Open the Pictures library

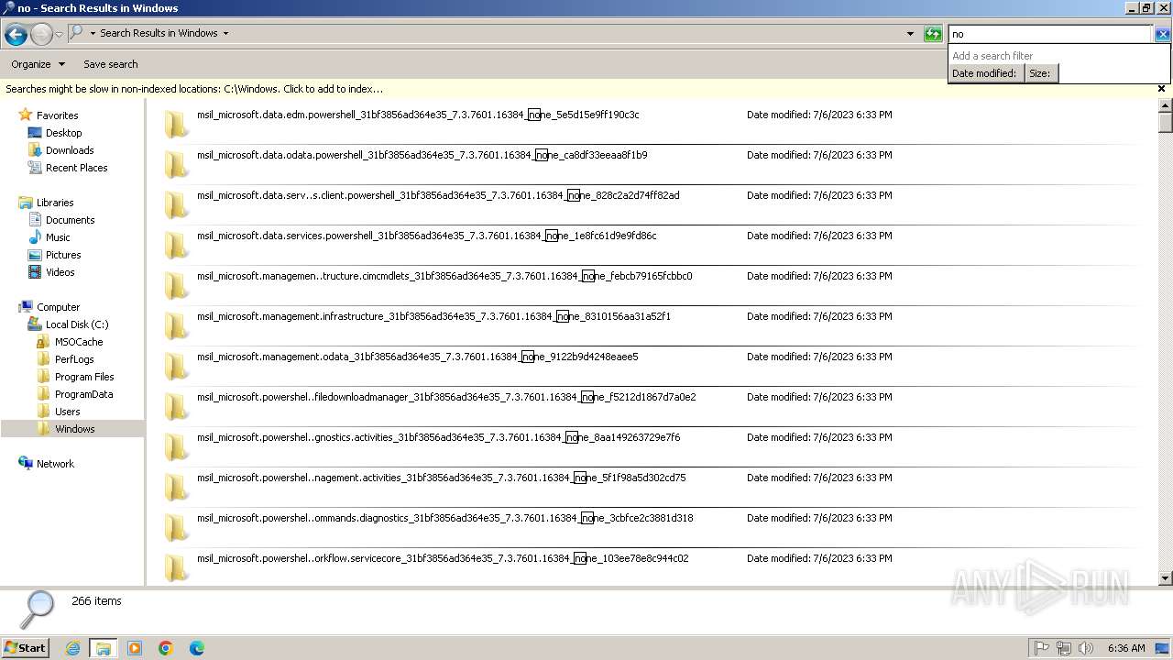63,255
